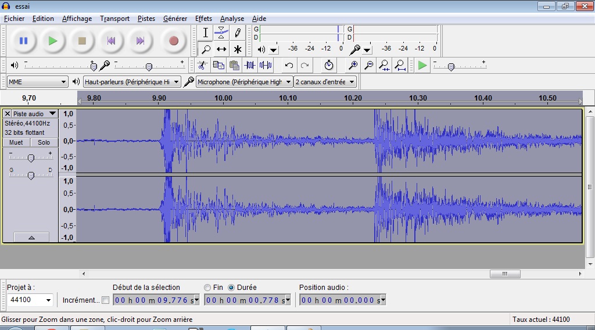This screenshot has width=595, height=330.
Task: Open the Edition menu
Action: tap(43, 19)
